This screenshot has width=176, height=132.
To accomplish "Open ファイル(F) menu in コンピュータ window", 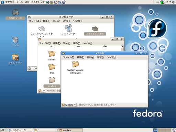I will pos(35,21).
